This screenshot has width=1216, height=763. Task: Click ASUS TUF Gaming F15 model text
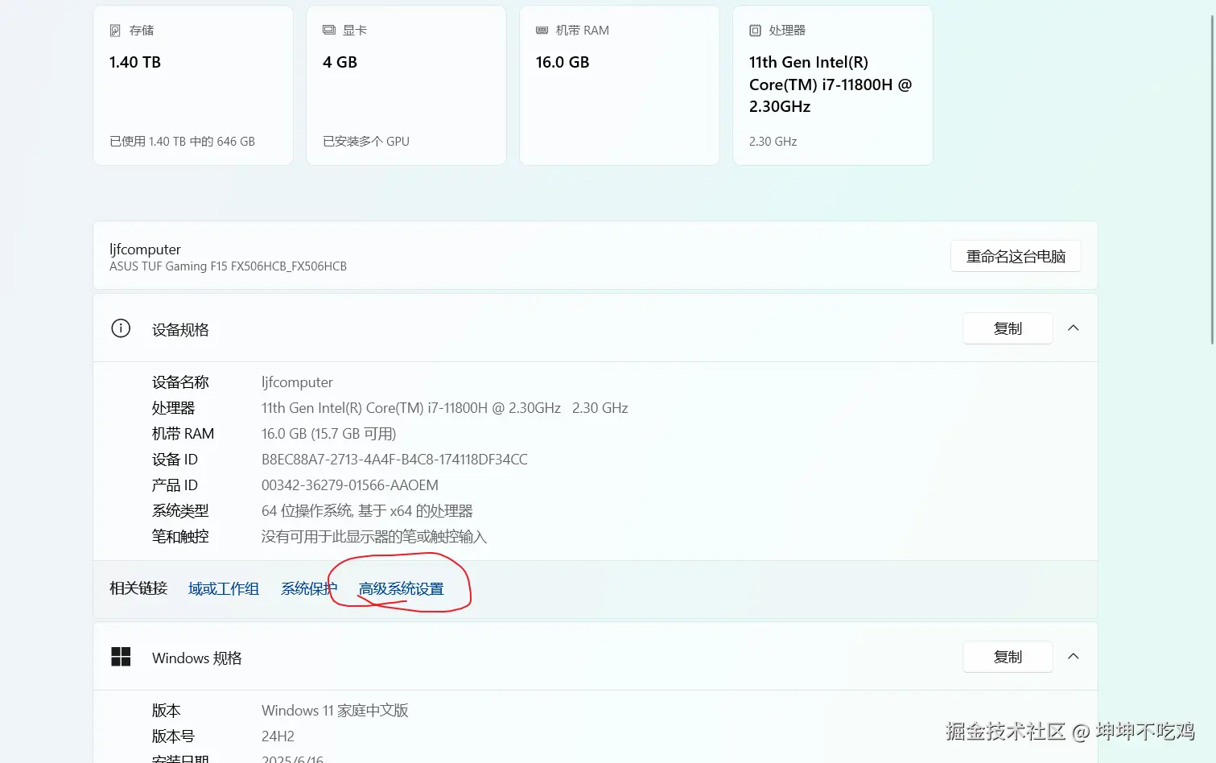coord(228,266)
